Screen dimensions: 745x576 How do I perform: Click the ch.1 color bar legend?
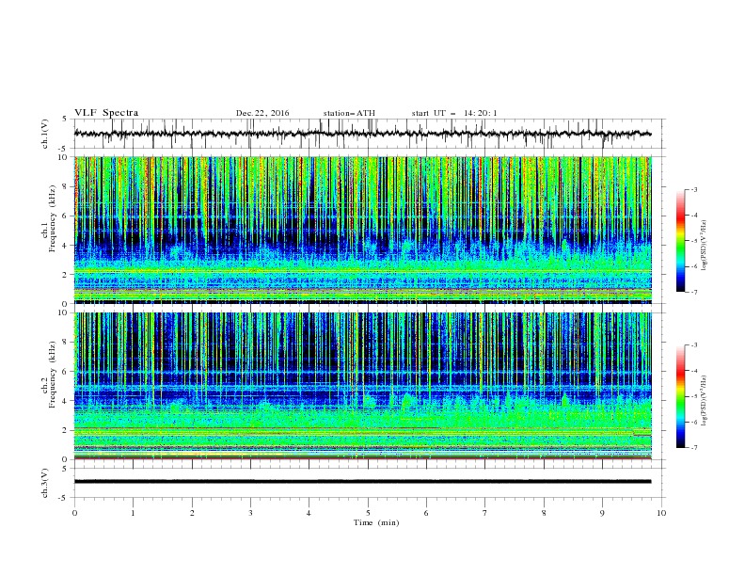pos(681,241)
